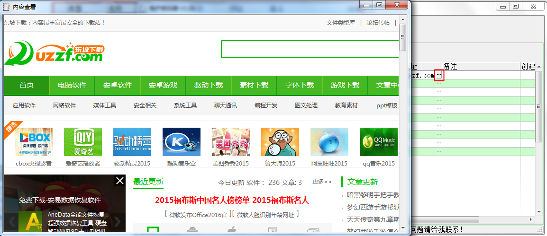Viewport: 547px width, 236px height.
Task: Open the 梦幻西游手游帮派 article
Action: [373, 208]
